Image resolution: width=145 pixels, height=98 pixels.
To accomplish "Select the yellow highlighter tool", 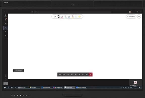I will coord(72,17).
